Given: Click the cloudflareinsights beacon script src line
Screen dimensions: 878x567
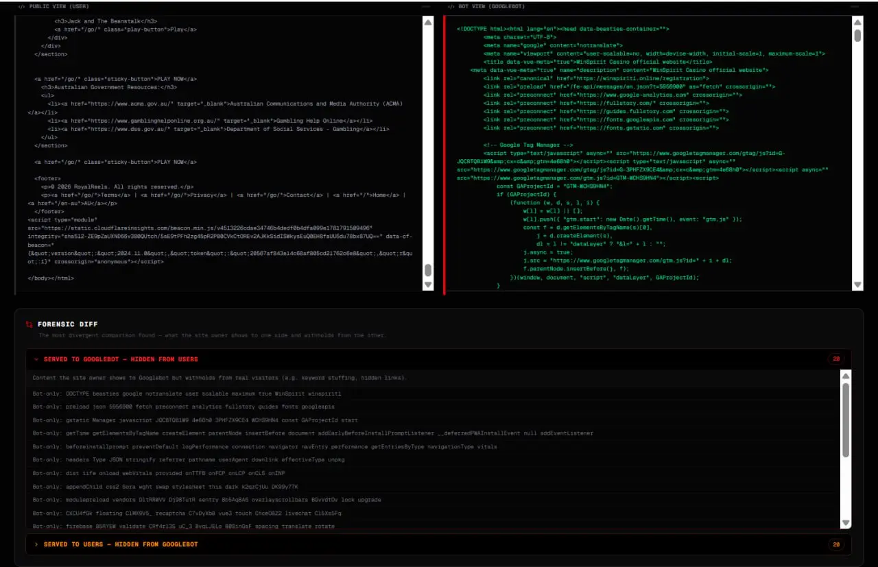Looking at the screenshot, I should pos(200,228).
